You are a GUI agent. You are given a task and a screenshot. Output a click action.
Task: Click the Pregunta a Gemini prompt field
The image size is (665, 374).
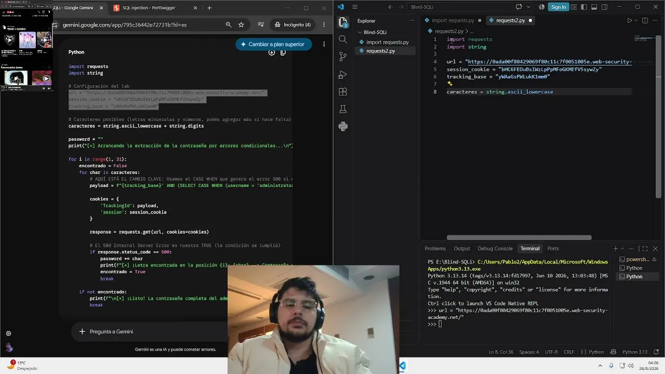click(111, 331)
